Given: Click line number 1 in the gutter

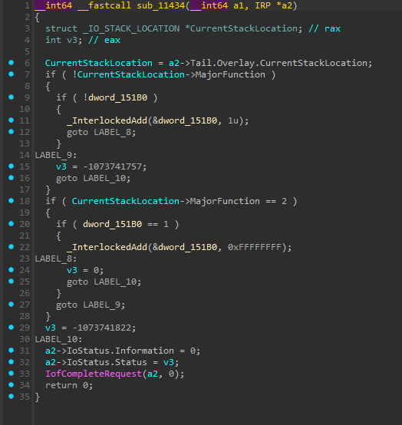Looking at the screenshot, I should click(27, 5).
